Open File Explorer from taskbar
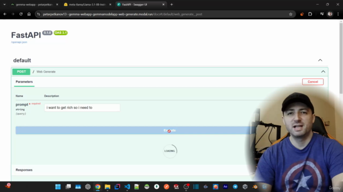343x192 pixels. point(107,187)
